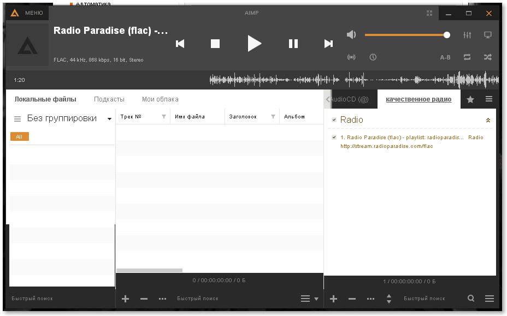This screenshot has width=507, height=316.
Task: Sort by Трек № column header
Action: (x=131, y=117)
